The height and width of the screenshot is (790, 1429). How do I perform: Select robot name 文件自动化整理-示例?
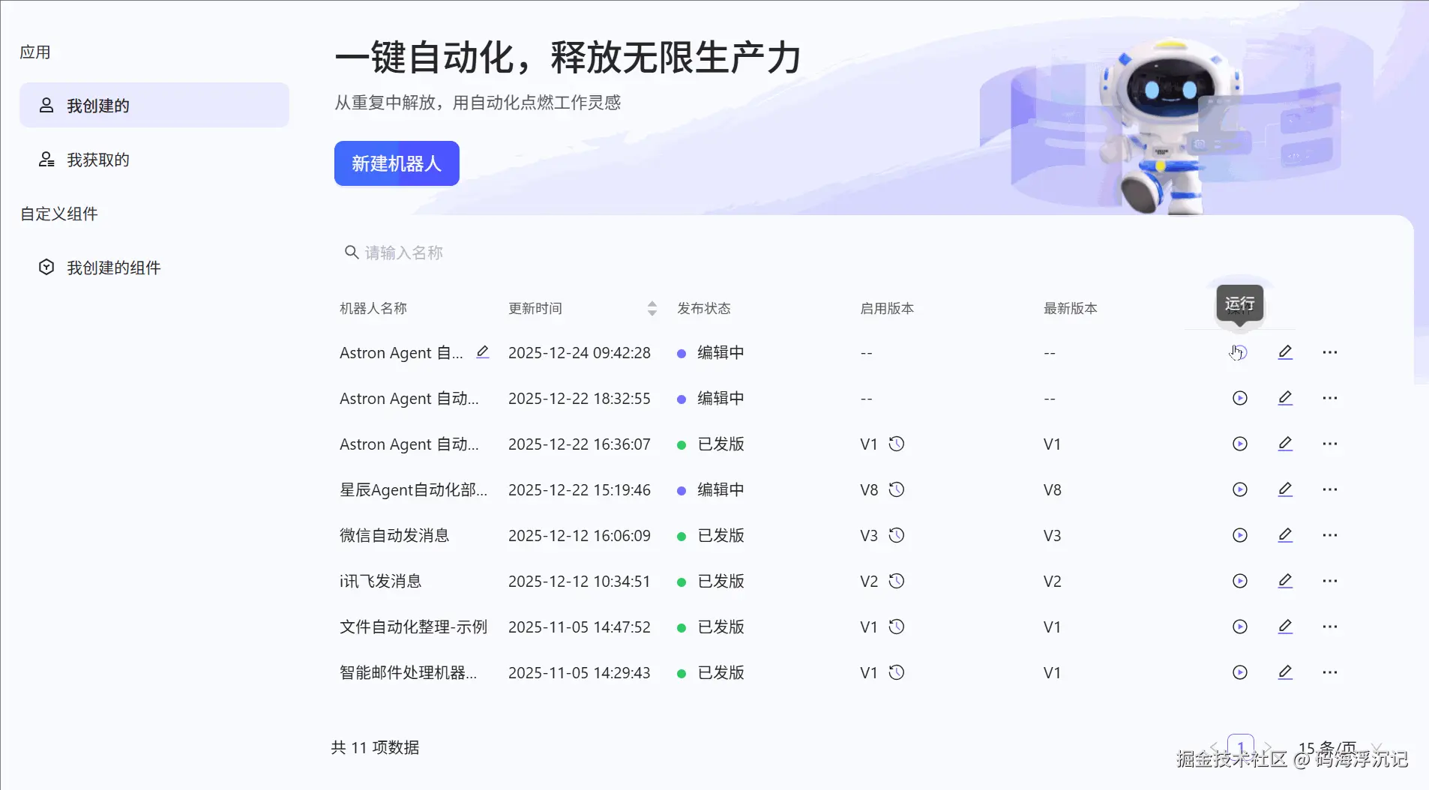(414, 627)
